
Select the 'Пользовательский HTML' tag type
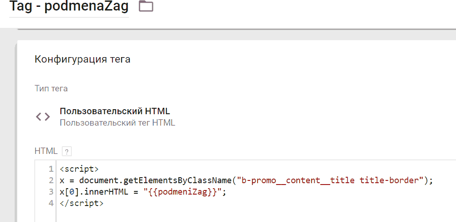(115, 111)
